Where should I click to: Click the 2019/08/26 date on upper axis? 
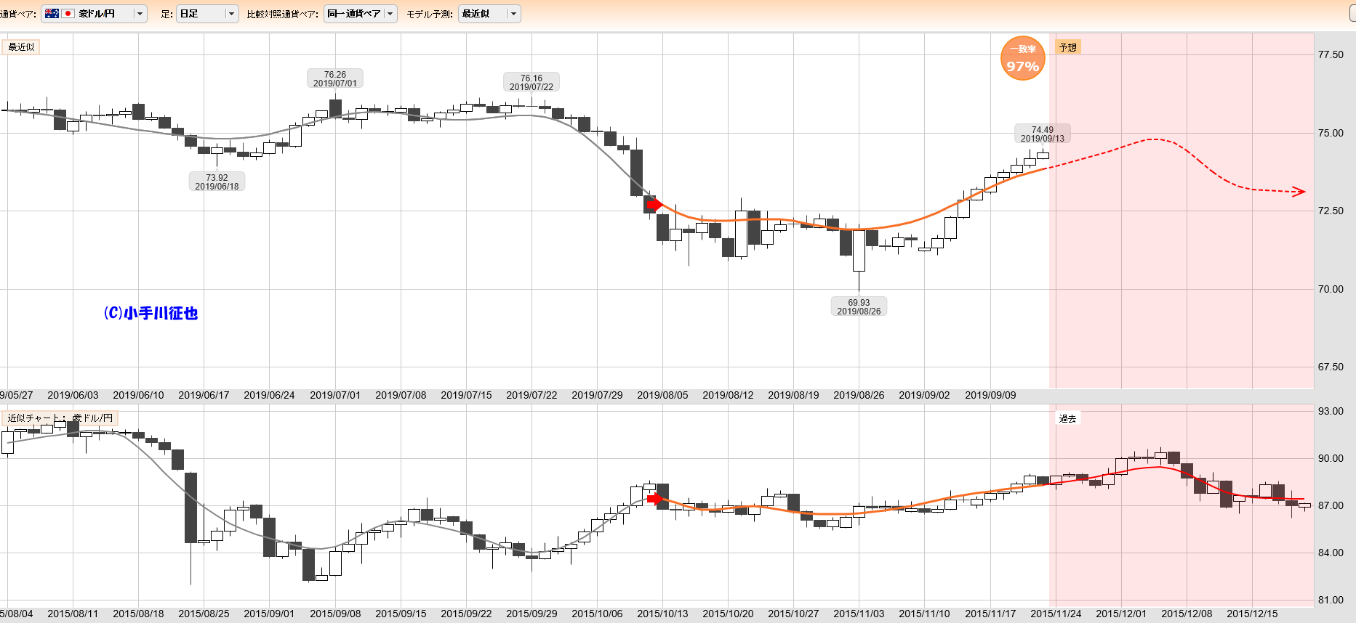(859, 395)
